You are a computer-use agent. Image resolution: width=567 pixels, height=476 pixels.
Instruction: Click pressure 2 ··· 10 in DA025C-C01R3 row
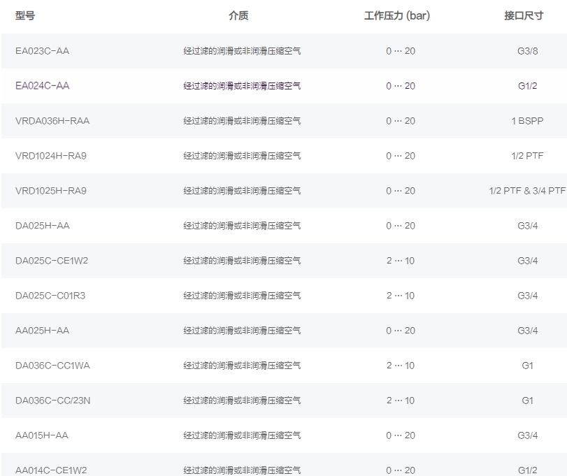pos(401,296)
